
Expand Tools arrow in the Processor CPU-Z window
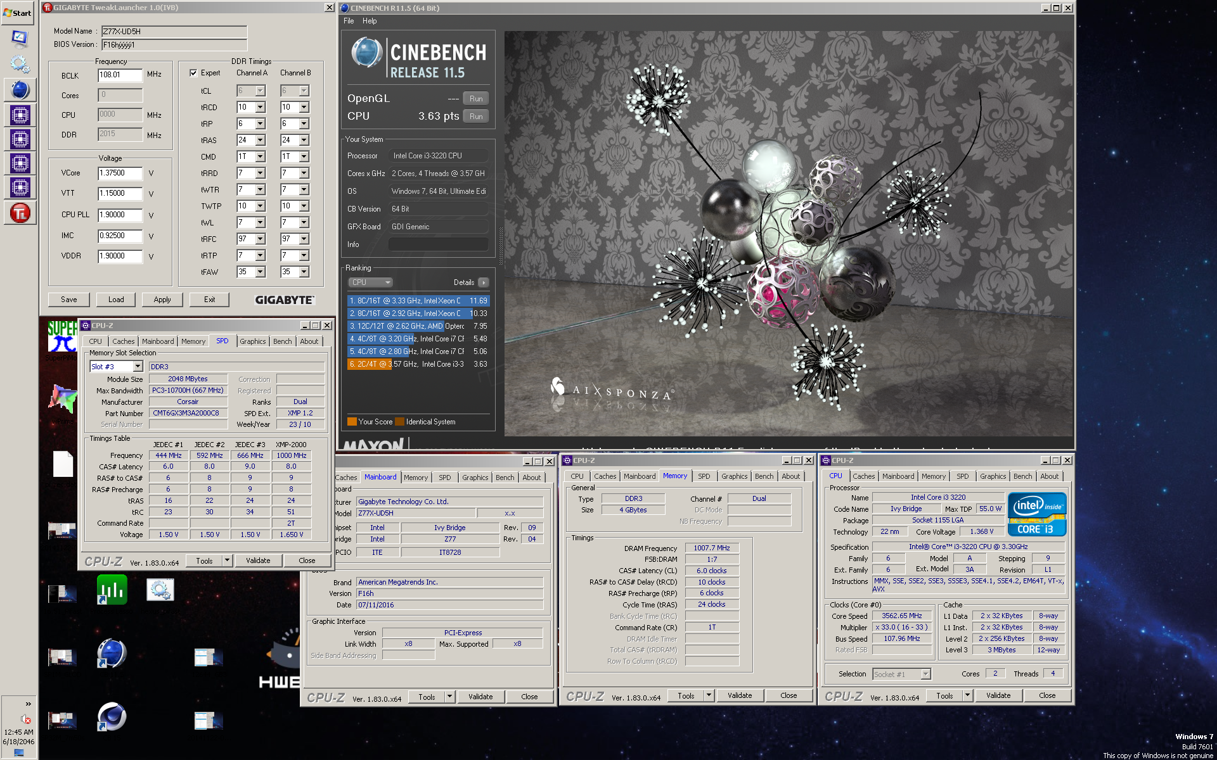click(x=967, y=695)
